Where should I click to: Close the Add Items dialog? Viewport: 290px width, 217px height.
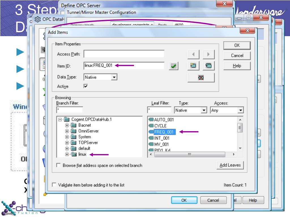click(248, 31)
